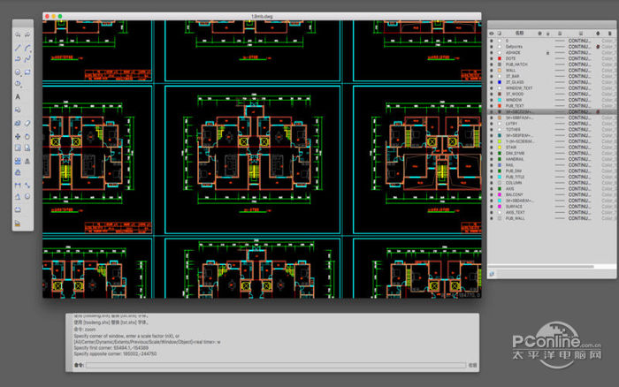Select the Line drawing tool
Image resolution: width=619 pixels, height=387 pixels.
click(x=18, y=48)
